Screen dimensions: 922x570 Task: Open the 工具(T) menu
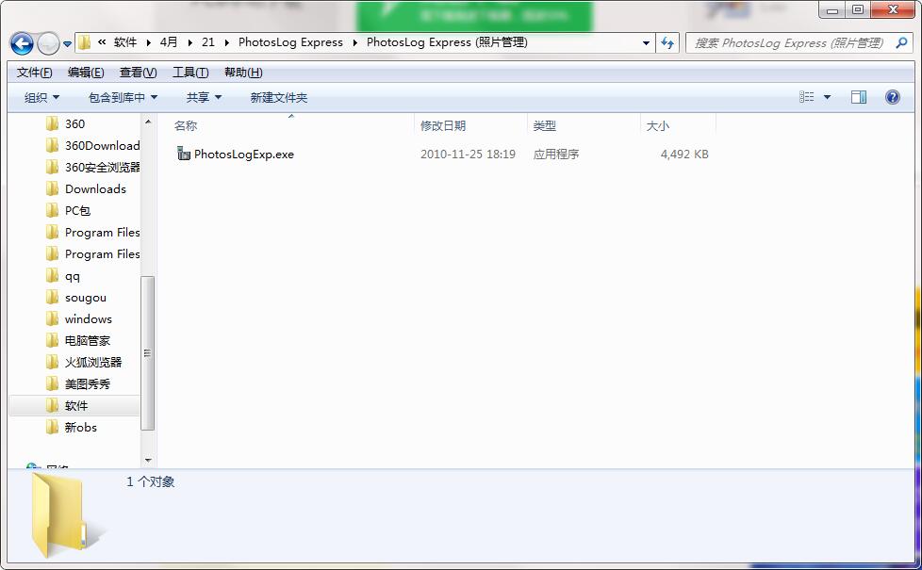pyautogui.click(x=190, y=73)
